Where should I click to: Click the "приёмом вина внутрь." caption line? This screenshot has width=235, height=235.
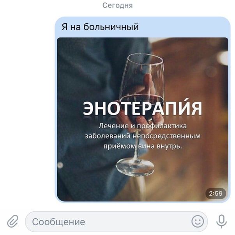tap(143, 146)
